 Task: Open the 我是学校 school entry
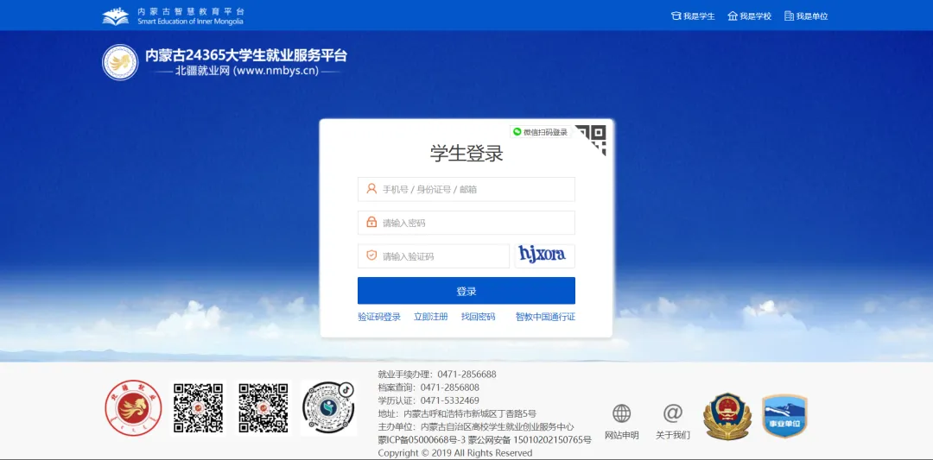(x=749, y=16)
